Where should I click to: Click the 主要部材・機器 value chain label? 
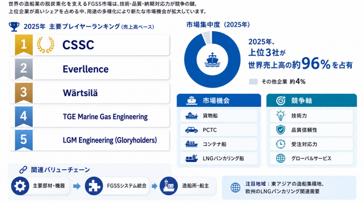click(49, 186)
